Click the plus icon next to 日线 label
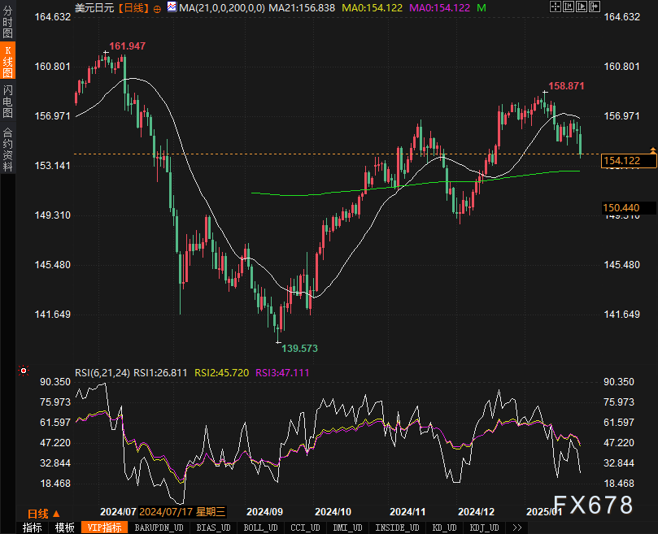658x534 pixels. click(157, 8)
